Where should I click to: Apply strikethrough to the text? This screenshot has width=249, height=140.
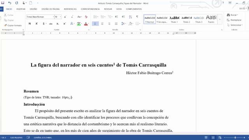click(51, 24)
